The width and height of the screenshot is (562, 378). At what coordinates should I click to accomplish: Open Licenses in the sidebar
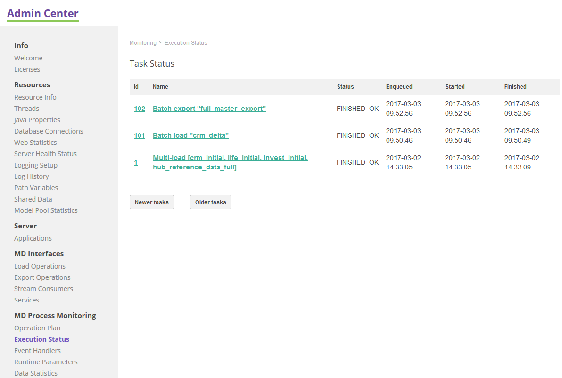click(27, 69)
